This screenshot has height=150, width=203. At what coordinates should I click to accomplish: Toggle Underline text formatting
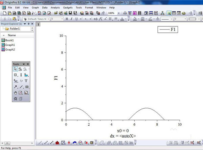pyautogui.click(x=76, y=19)
